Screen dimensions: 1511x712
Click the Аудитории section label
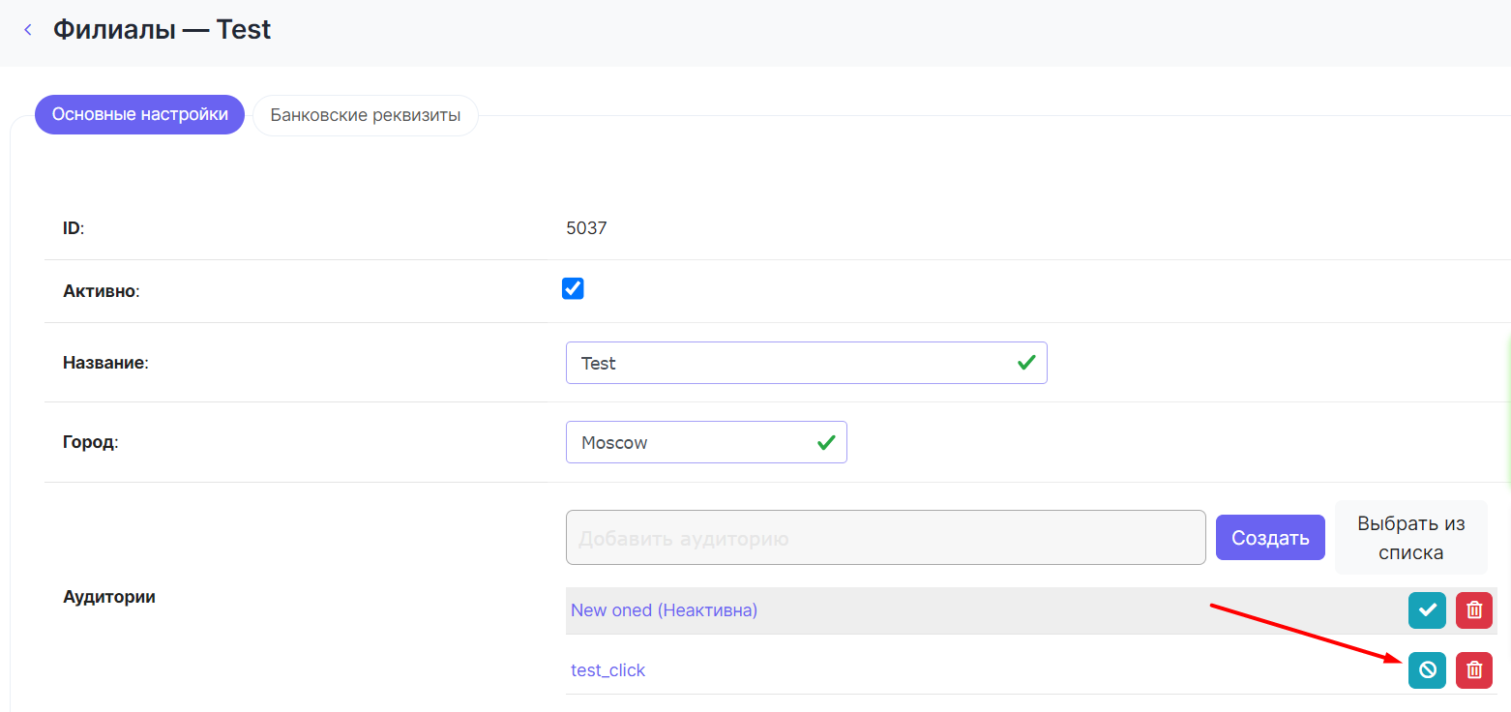pos(109,597)
